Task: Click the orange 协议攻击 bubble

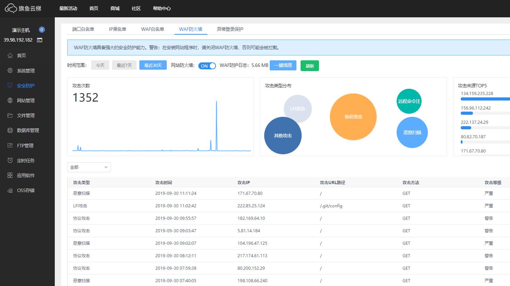Action: tap(353, 117)
